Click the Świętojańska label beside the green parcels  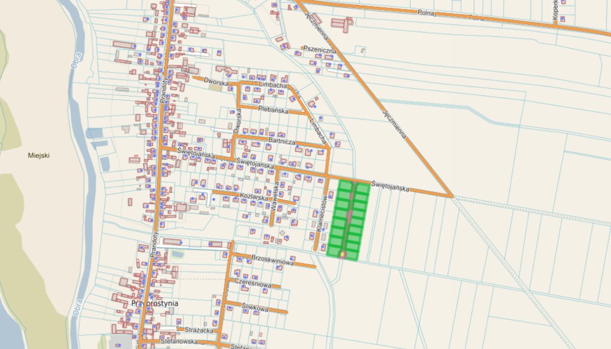click(390, 185)
